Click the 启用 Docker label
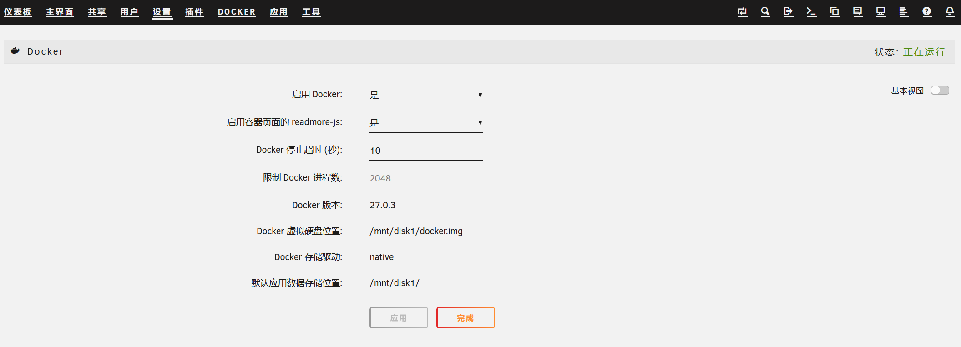Image resolution: width=961 pixels, height=347 pixels. pos(317,95)
